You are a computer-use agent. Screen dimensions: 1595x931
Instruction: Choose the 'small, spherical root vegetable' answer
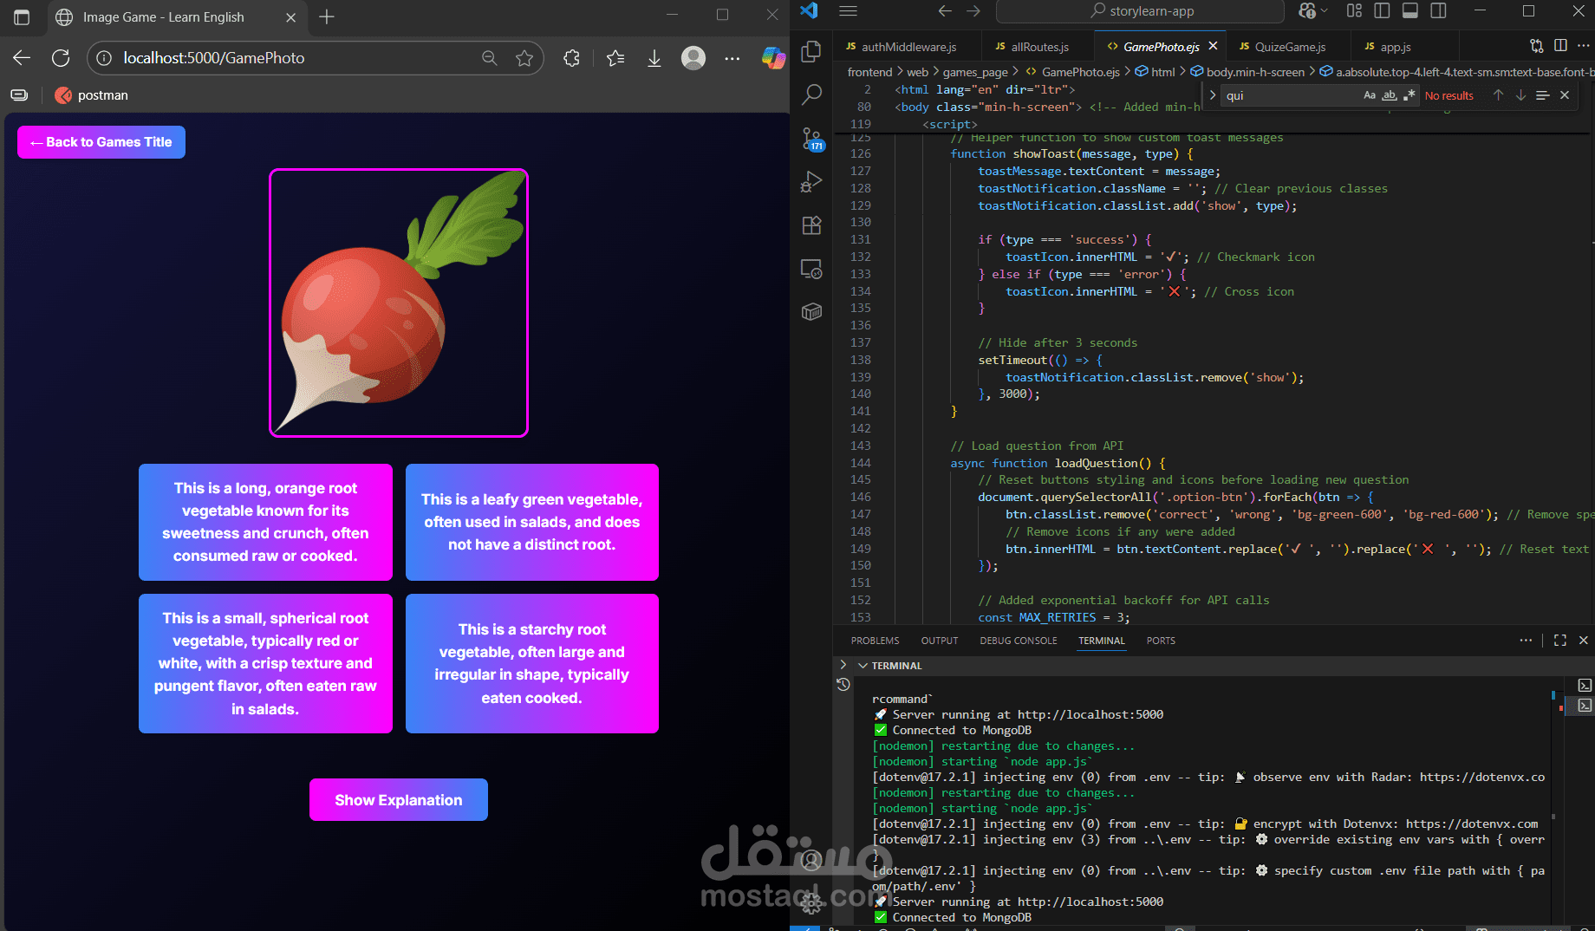pos(265,663)
